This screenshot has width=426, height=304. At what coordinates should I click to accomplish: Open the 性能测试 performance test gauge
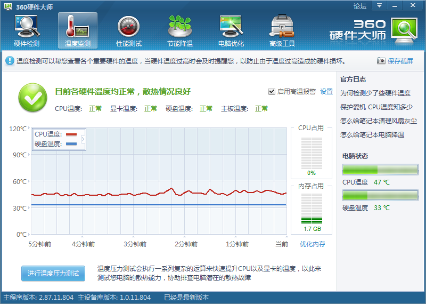click(x=128, y=30)
